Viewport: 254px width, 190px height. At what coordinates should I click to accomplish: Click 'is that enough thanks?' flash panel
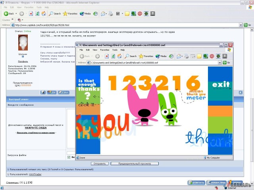(89, 90)
